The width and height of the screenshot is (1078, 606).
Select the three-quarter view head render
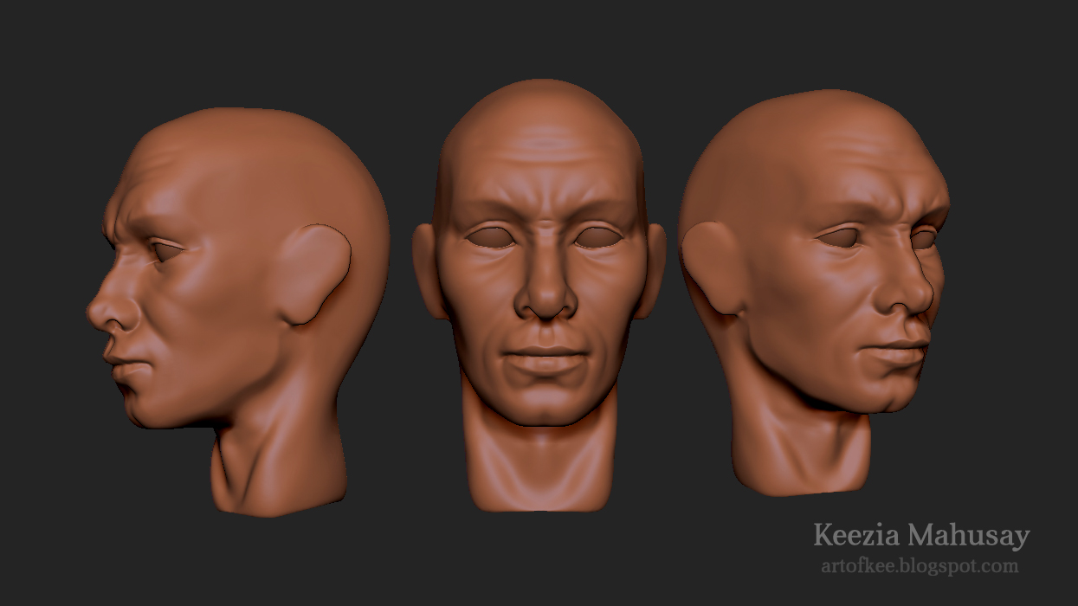pos(813,293)
